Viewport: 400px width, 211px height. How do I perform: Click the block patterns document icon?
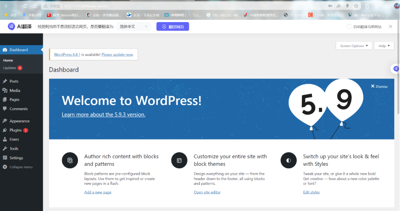(70, 160)
